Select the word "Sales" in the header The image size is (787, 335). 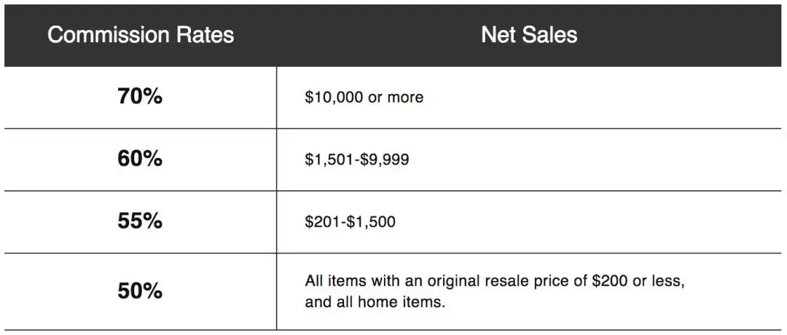tap(551, 35)
